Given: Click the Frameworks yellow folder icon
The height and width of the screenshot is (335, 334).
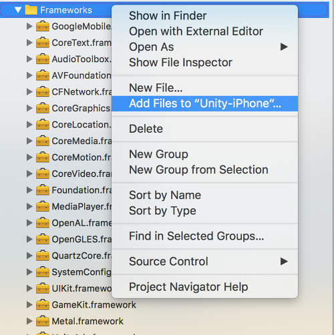Looking at the screenshot, I should 31,10.
